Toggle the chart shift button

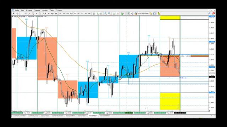117,13
